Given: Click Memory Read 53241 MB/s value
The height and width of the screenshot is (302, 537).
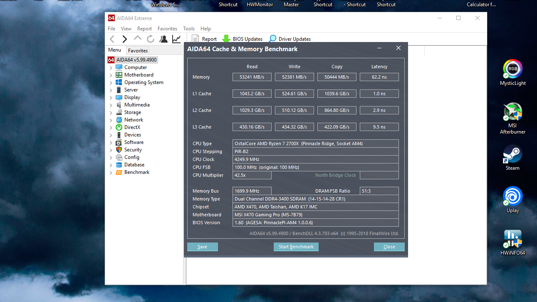Looking at the screenshot, I should 252,77.
